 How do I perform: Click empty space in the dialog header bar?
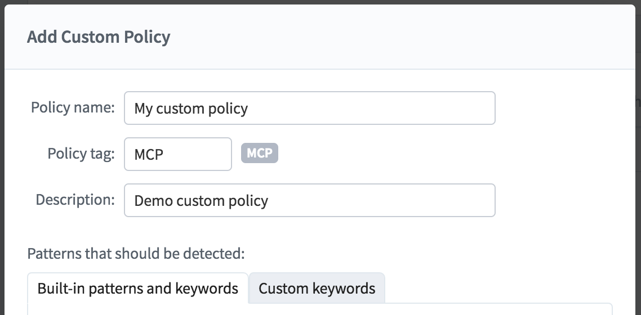(x=400, y=37)
